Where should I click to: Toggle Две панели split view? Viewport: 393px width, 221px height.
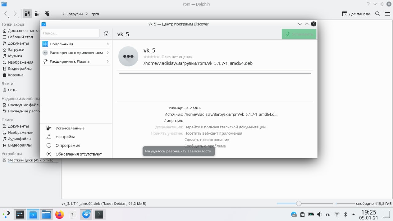tap(356, 14)
